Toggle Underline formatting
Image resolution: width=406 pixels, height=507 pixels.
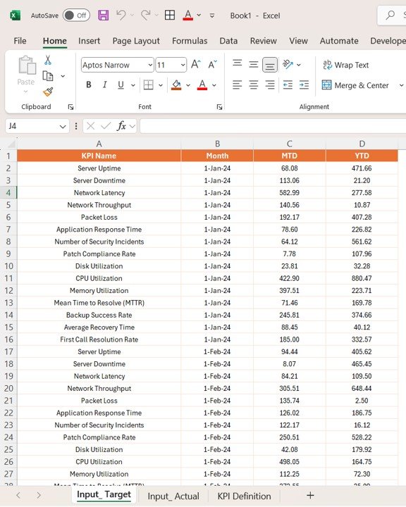[121, 85]
